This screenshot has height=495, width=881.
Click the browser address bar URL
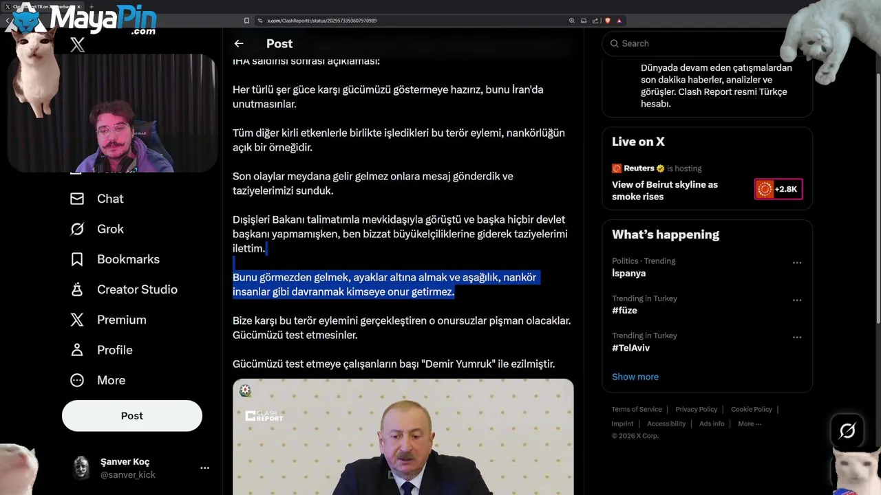[321, 21]
